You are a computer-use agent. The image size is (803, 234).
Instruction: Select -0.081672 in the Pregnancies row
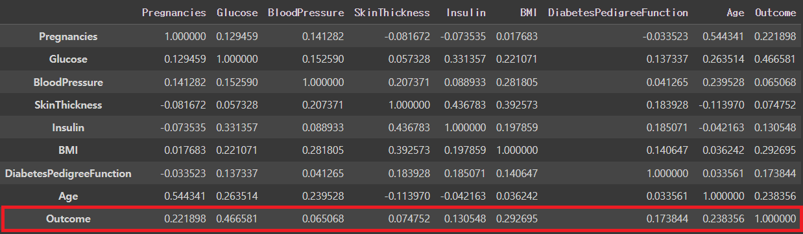tap(407, 36)
